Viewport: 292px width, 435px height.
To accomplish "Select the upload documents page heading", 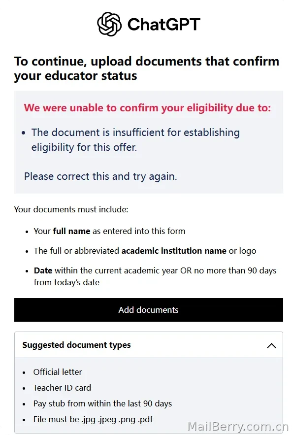I will 147,68.
